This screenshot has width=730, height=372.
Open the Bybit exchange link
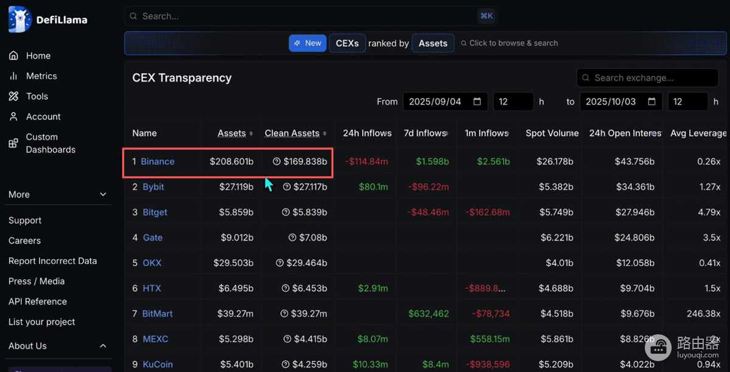(x=153, y=187)
